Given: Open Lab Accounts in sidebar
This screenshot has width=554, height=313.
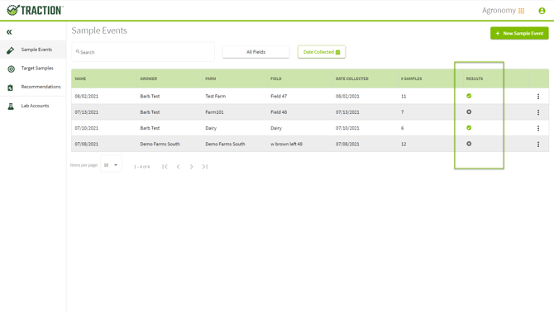Looking at the screenshot, I should [x=33, y=106].
